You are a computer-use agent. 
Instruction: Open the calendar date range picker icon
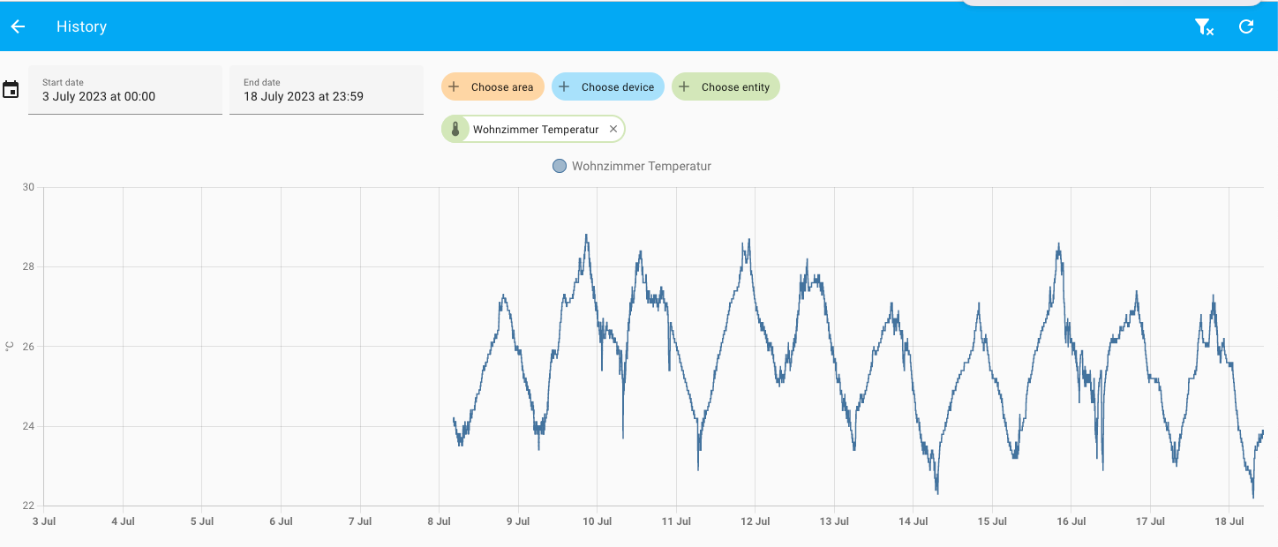tap(11, 90)
